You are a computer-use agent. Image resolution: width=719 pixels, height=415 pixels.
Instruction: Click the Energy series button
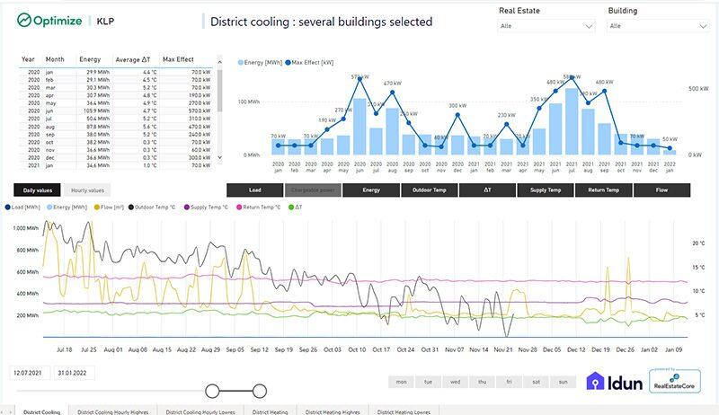pos(371,190)
